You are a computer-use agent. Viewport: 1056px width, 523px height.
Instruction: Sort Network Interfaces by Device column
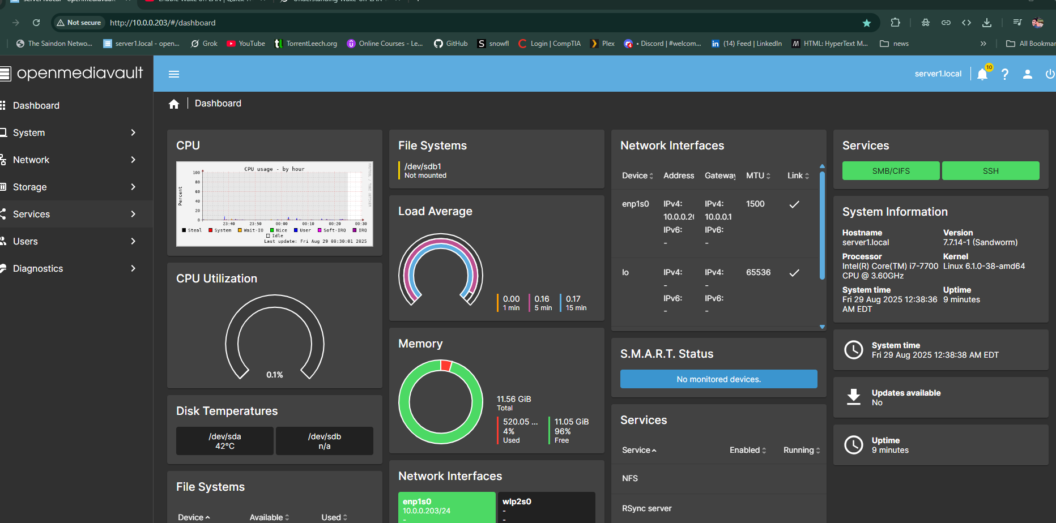[637, 175]
